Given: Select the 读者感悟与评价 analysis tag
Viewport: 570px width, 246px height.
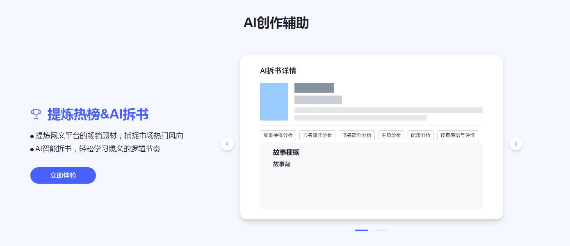Looking at the screenshot, I should coord(458,135).
